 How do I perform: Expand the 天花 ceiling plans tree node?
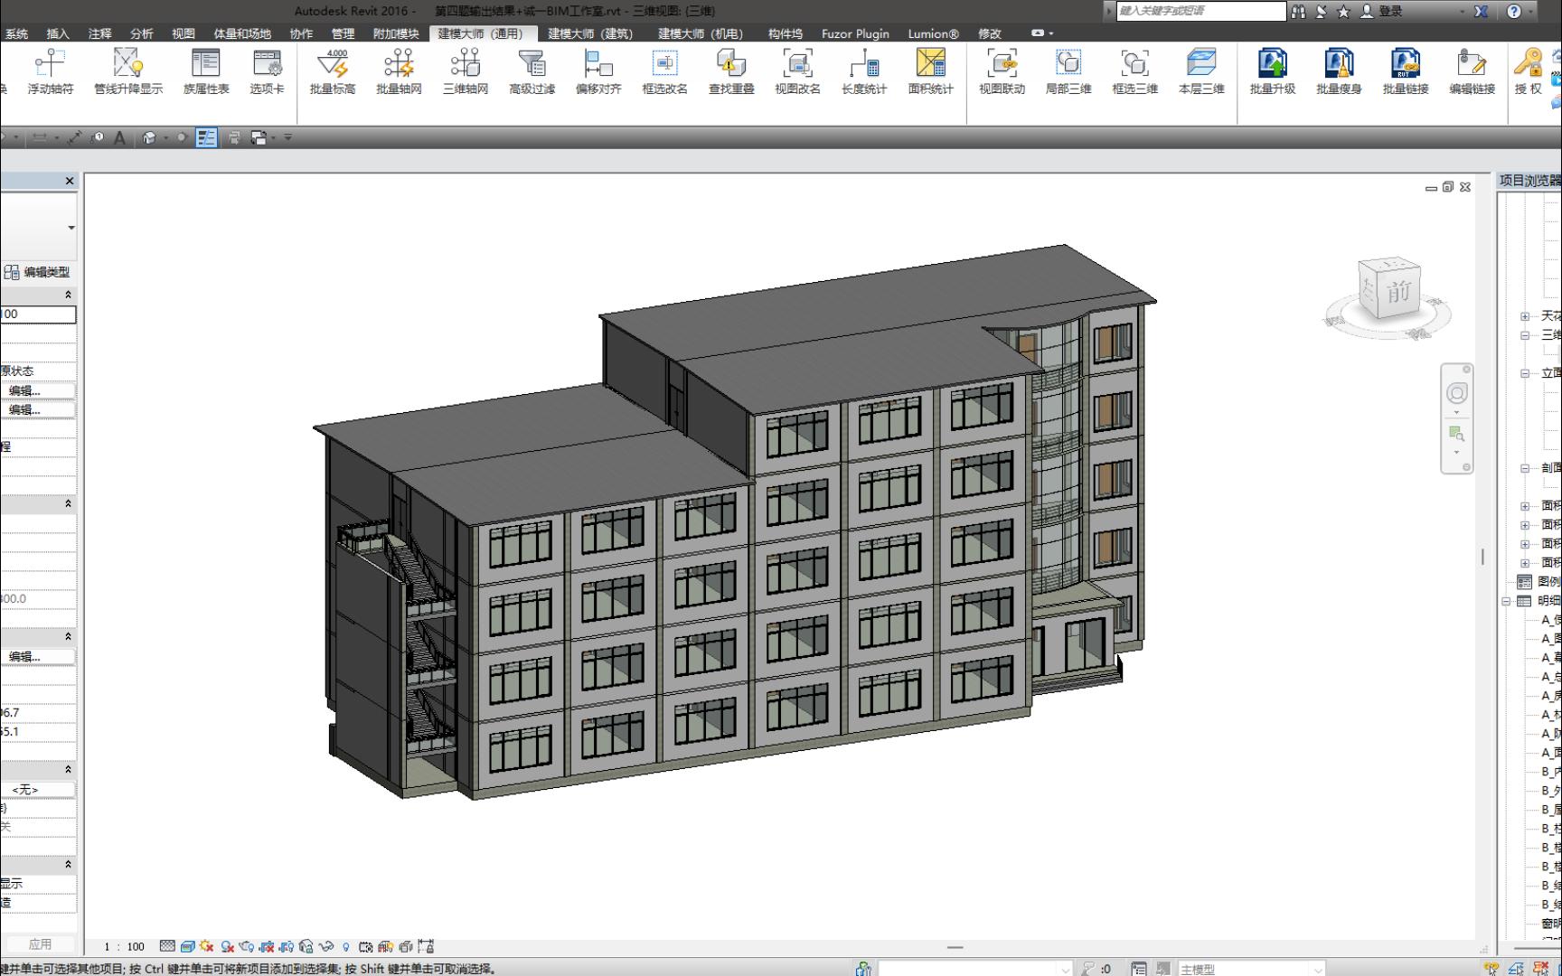click(1525, 316)
